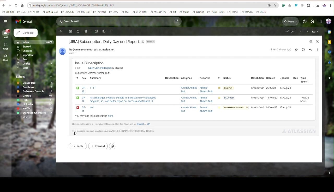Show older message arrow
The height and width of the screenshot is (192, 334).
click(307, 31)
